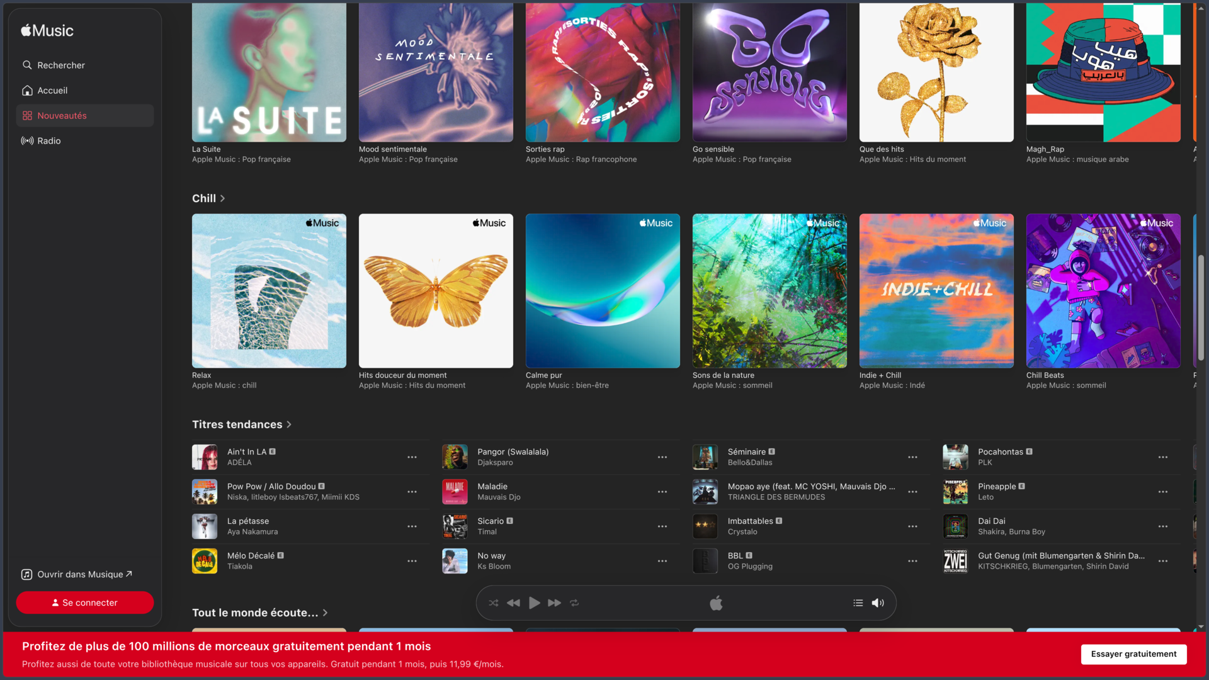Select Nouveautés in sidebar
Screen dimensions: 1209x680
click(84, 115)
